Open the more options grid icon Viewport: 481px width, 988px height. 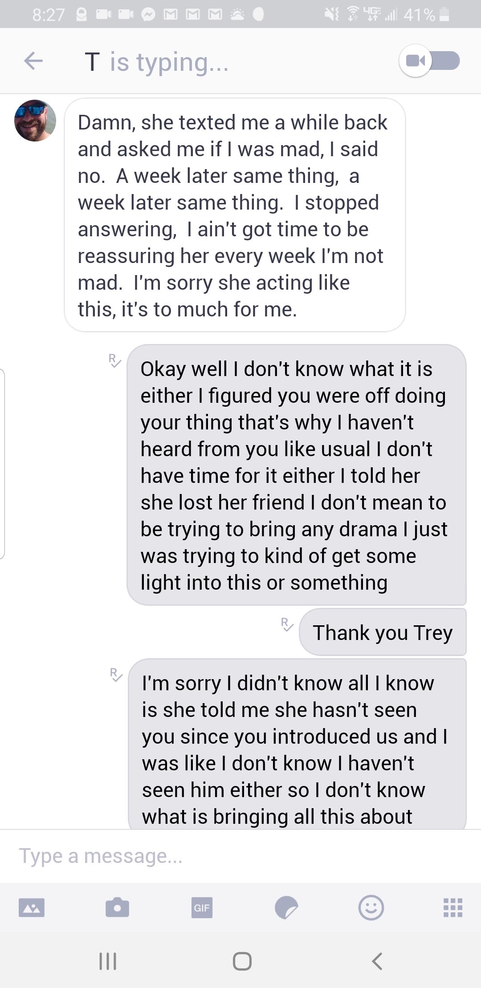pyautogui.click(x=453, y=907)
